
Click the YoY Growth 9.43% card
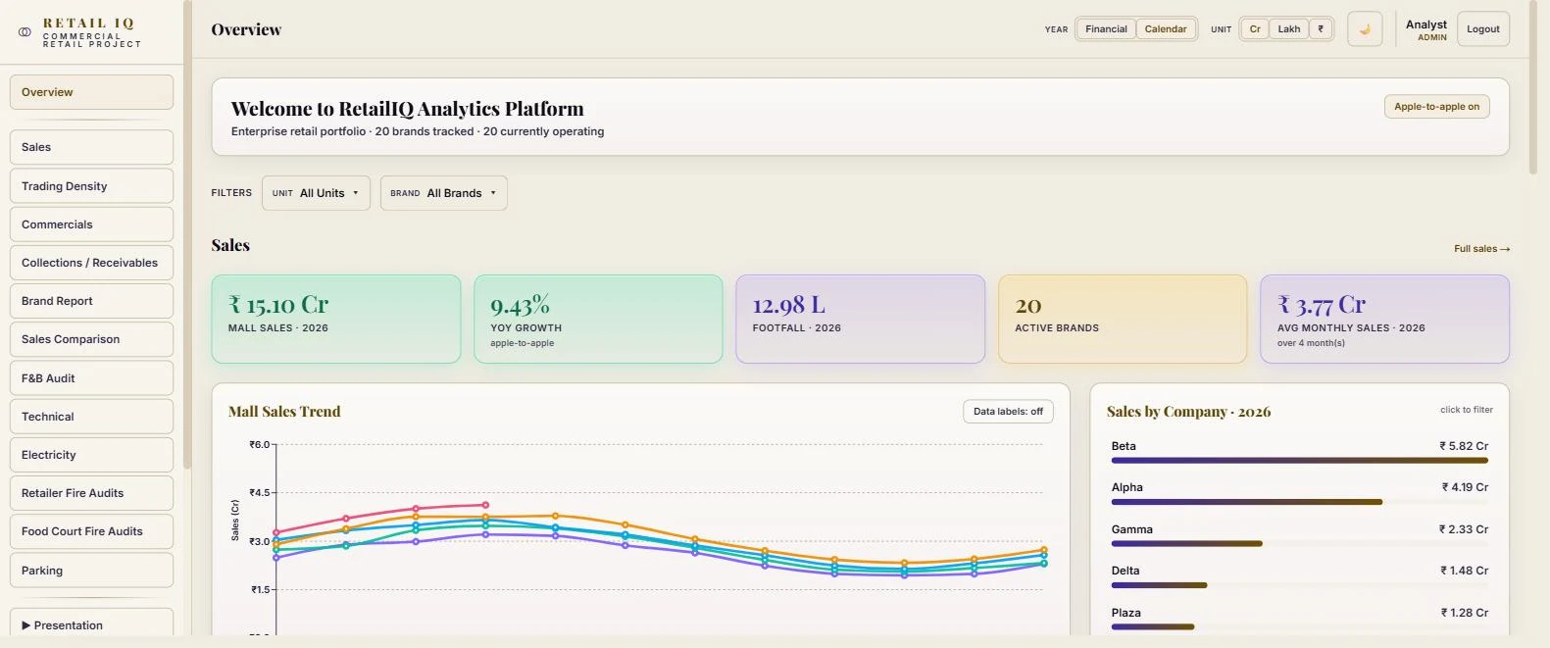pos(598,319)
